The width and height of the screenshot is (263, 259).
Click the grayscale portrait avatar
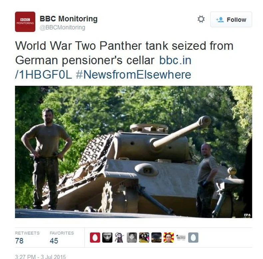132,238
